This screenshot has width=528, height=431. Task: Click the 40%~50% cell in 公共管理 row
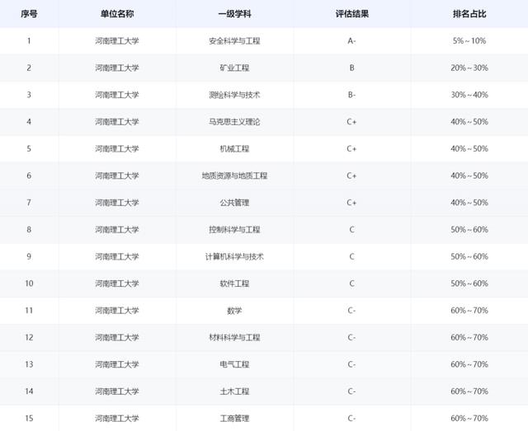pos(469,203)
